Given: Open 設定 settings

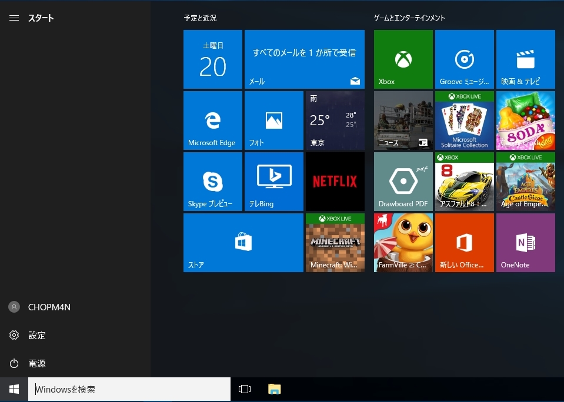Looking at the screenshot, I should (36, 336).
